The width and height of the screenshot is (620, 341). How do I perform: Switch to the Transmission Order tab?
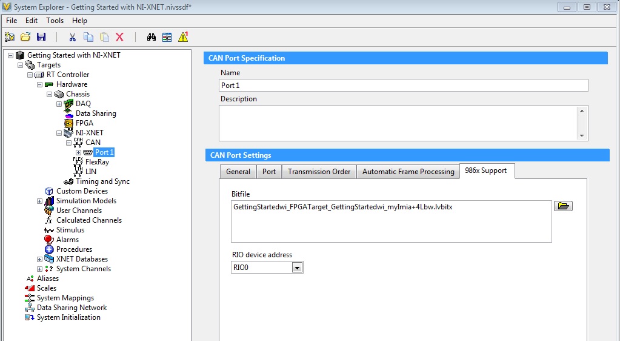pos(319,172)
